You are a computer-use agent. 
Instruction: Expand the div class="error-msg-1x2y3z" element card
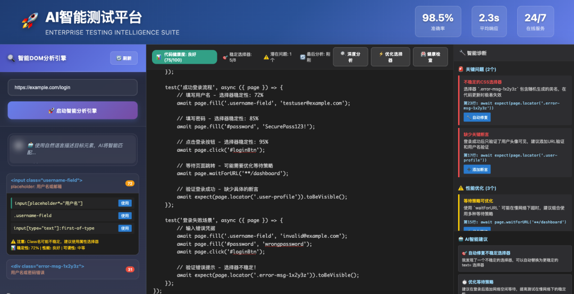point(72,270)
